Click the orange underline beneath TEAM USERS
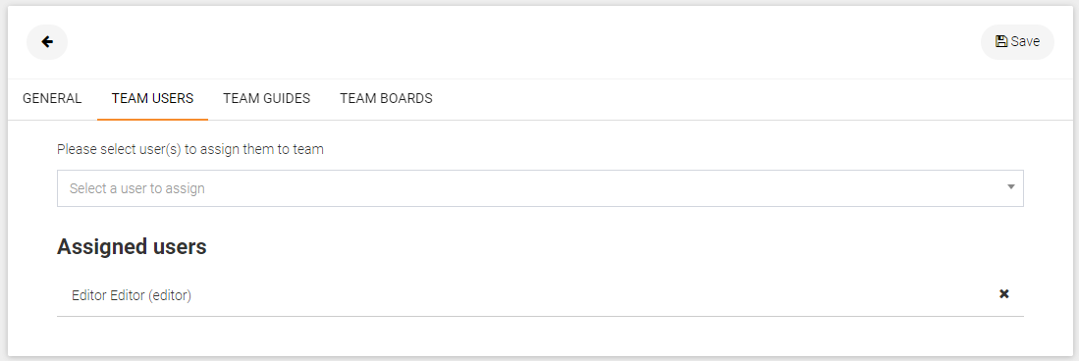 (x=153, y=120)
